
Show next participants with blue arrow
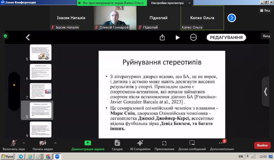(231, 18)
